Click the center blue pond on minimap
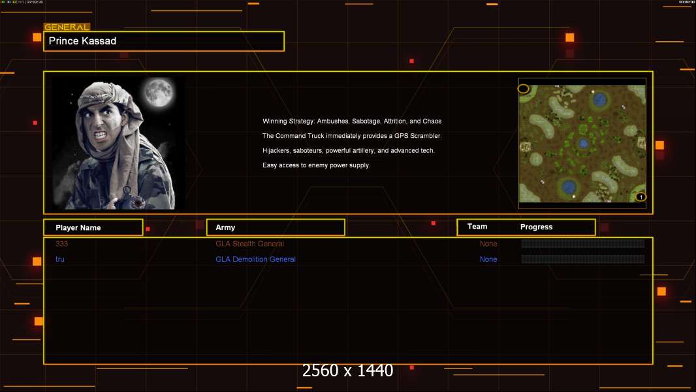 click(583, 143)
